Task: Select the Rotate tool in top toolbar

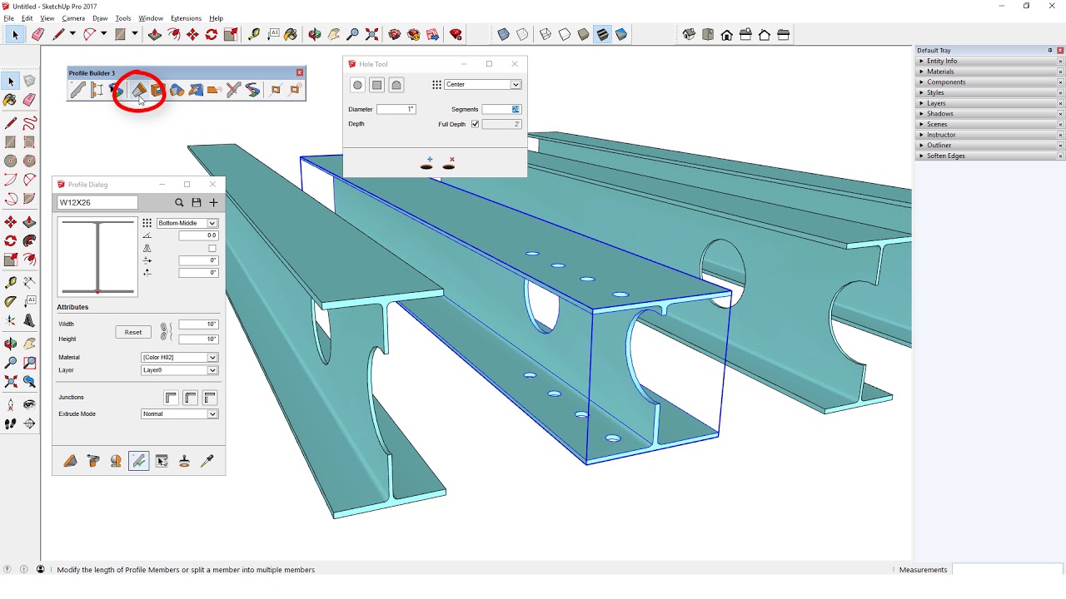Action: point(212,34)
